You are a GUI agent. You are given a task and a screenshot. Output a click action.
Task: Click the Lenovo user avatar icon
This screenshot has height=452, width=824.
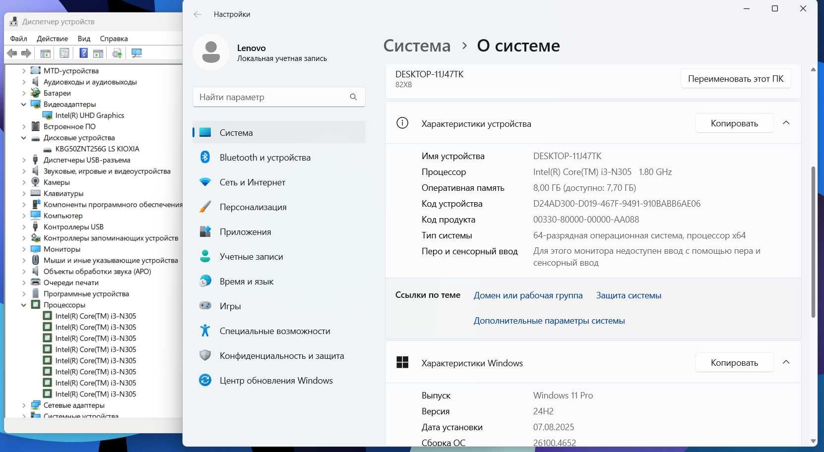tap(211, 52)
